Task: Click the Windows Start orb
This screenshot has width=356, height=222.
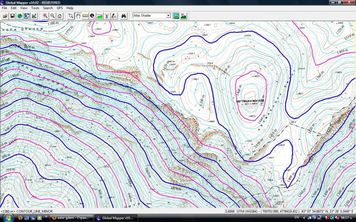Action: pyautogui.click(x=7, y=217)
